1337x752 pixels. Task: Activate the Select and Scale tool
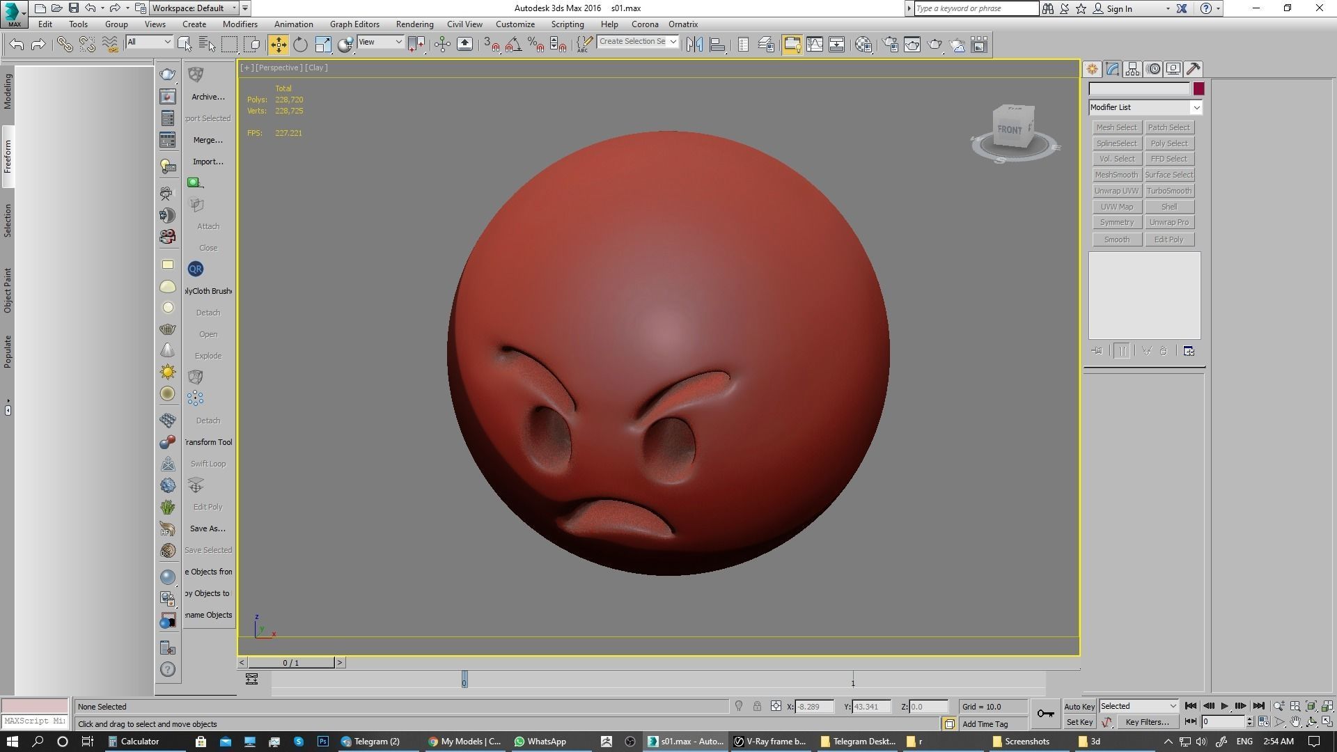[323, 45]
